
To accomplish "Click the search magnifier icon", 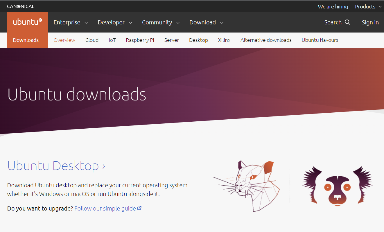I will (x=347, y=22).
